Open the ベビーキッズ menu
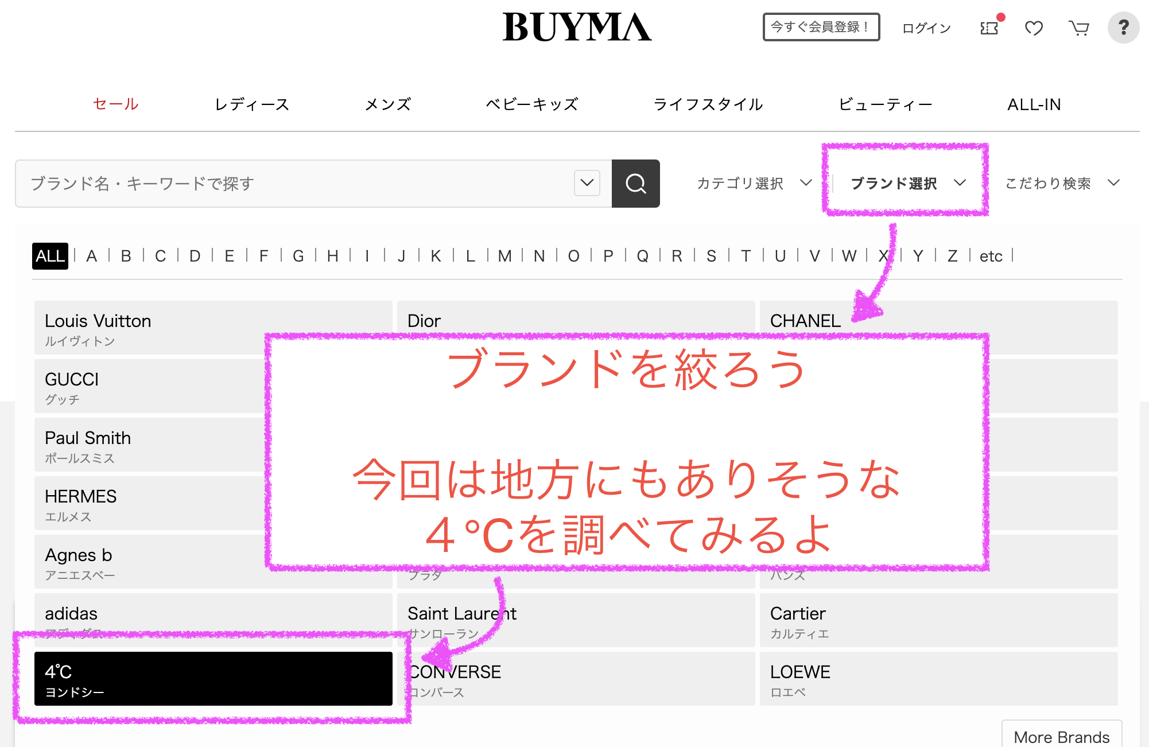 pyautogui.click(x=532, y=104)
